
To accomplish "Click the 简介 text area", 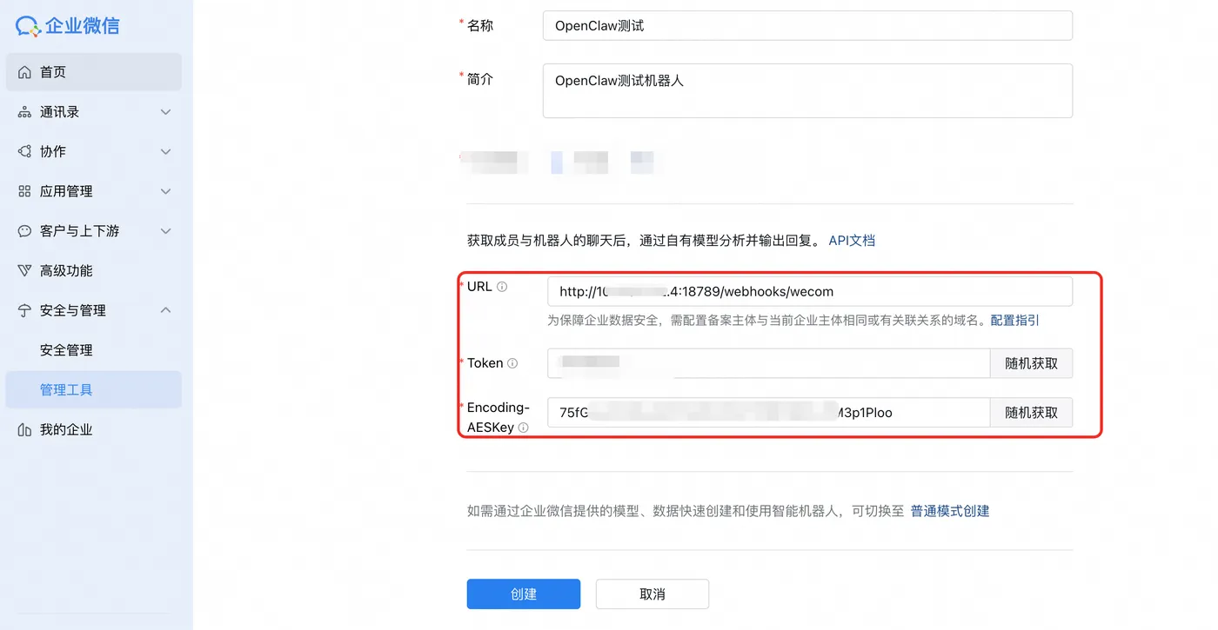I will [x=807, y=90].
